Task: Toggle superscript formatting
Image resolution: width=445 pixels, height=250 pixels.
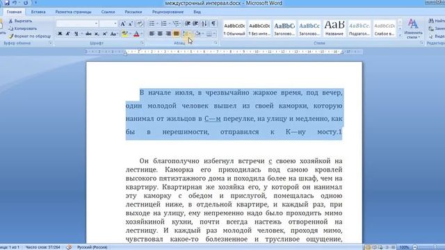Action: coord(105,34)
